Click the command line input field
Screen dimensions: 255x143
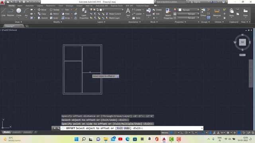132,128
